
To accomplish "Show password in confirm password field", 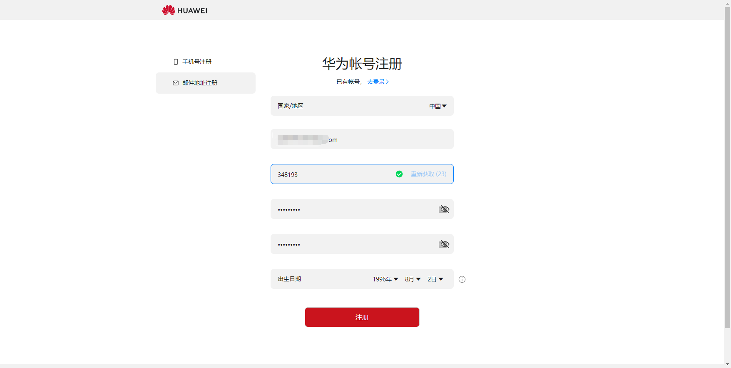I will 444,244.
